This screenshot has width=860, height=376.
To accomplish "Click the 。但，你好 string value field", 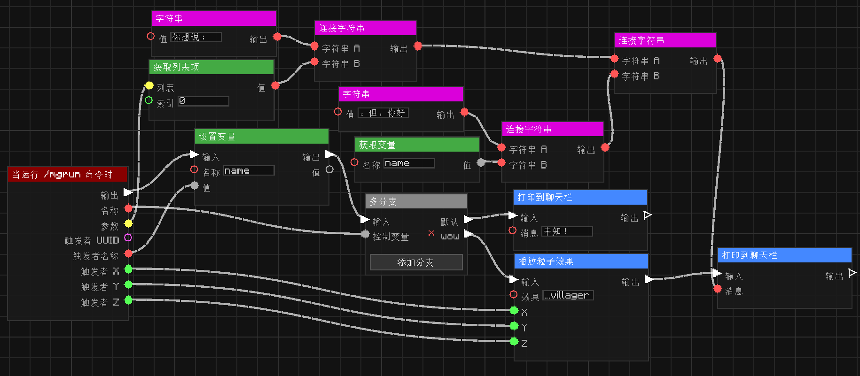I will tap(383, 113).
